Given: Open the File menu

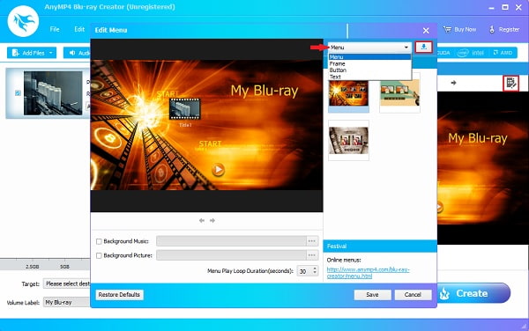Looking at the screenshot, I should [55, 29].
